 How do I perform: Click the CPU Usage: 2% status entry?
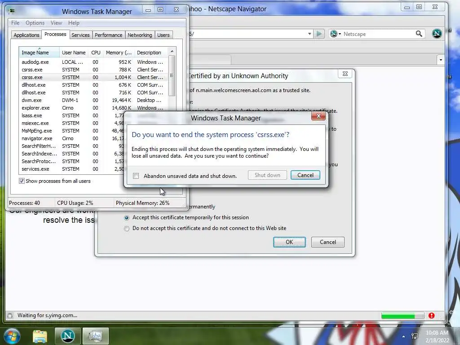tap(75, 203)
